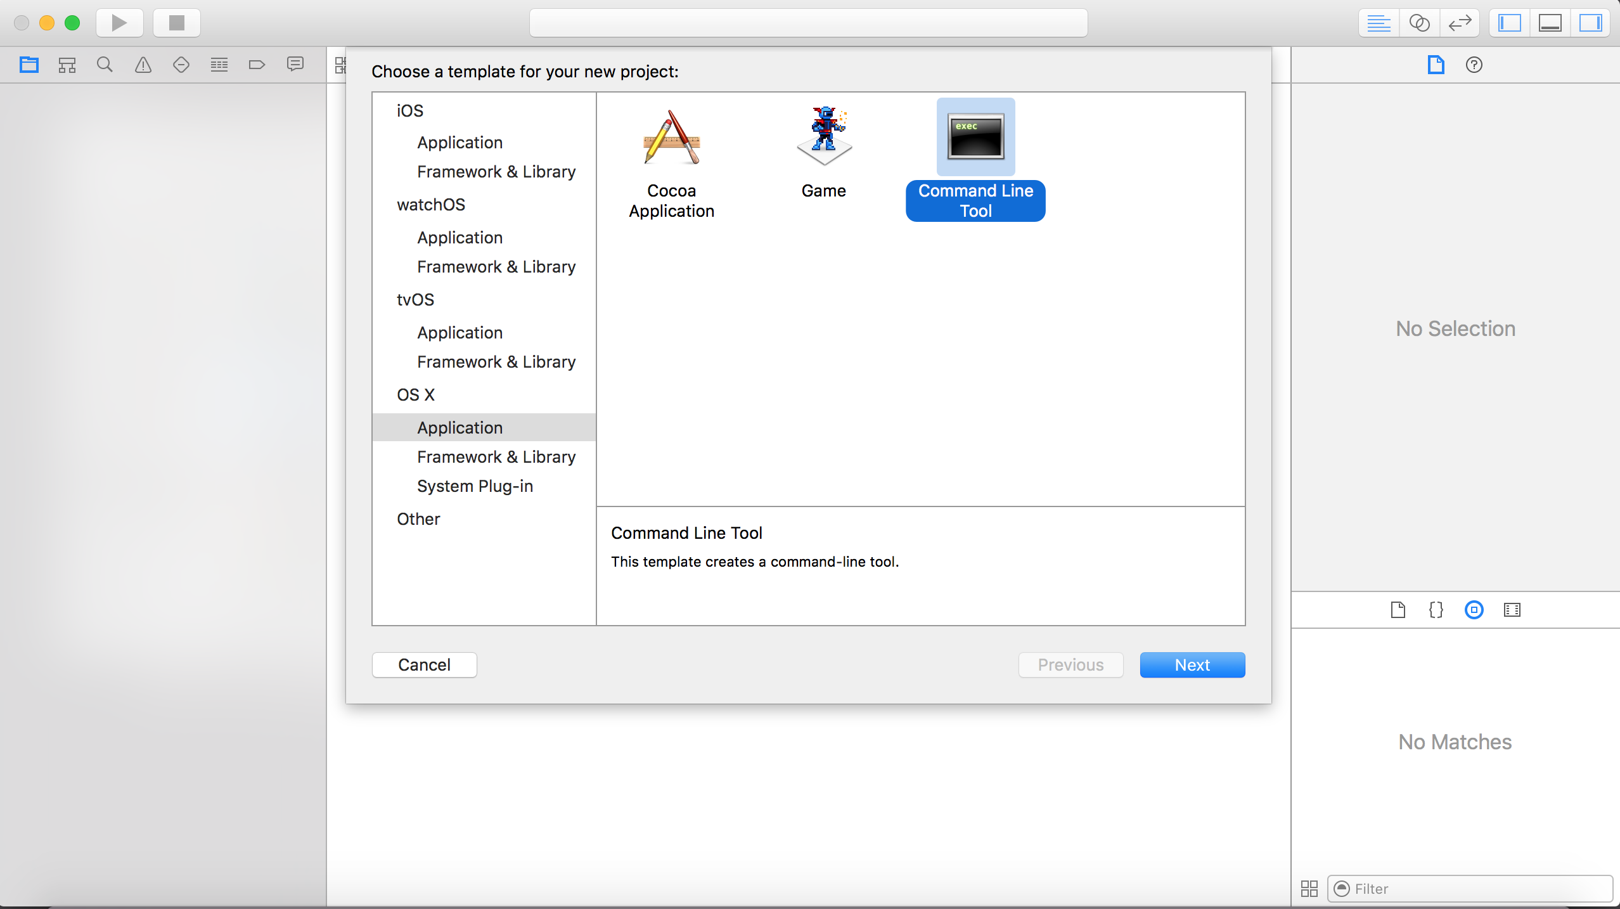Click the Next button to proceed

tap(1193, 664)
